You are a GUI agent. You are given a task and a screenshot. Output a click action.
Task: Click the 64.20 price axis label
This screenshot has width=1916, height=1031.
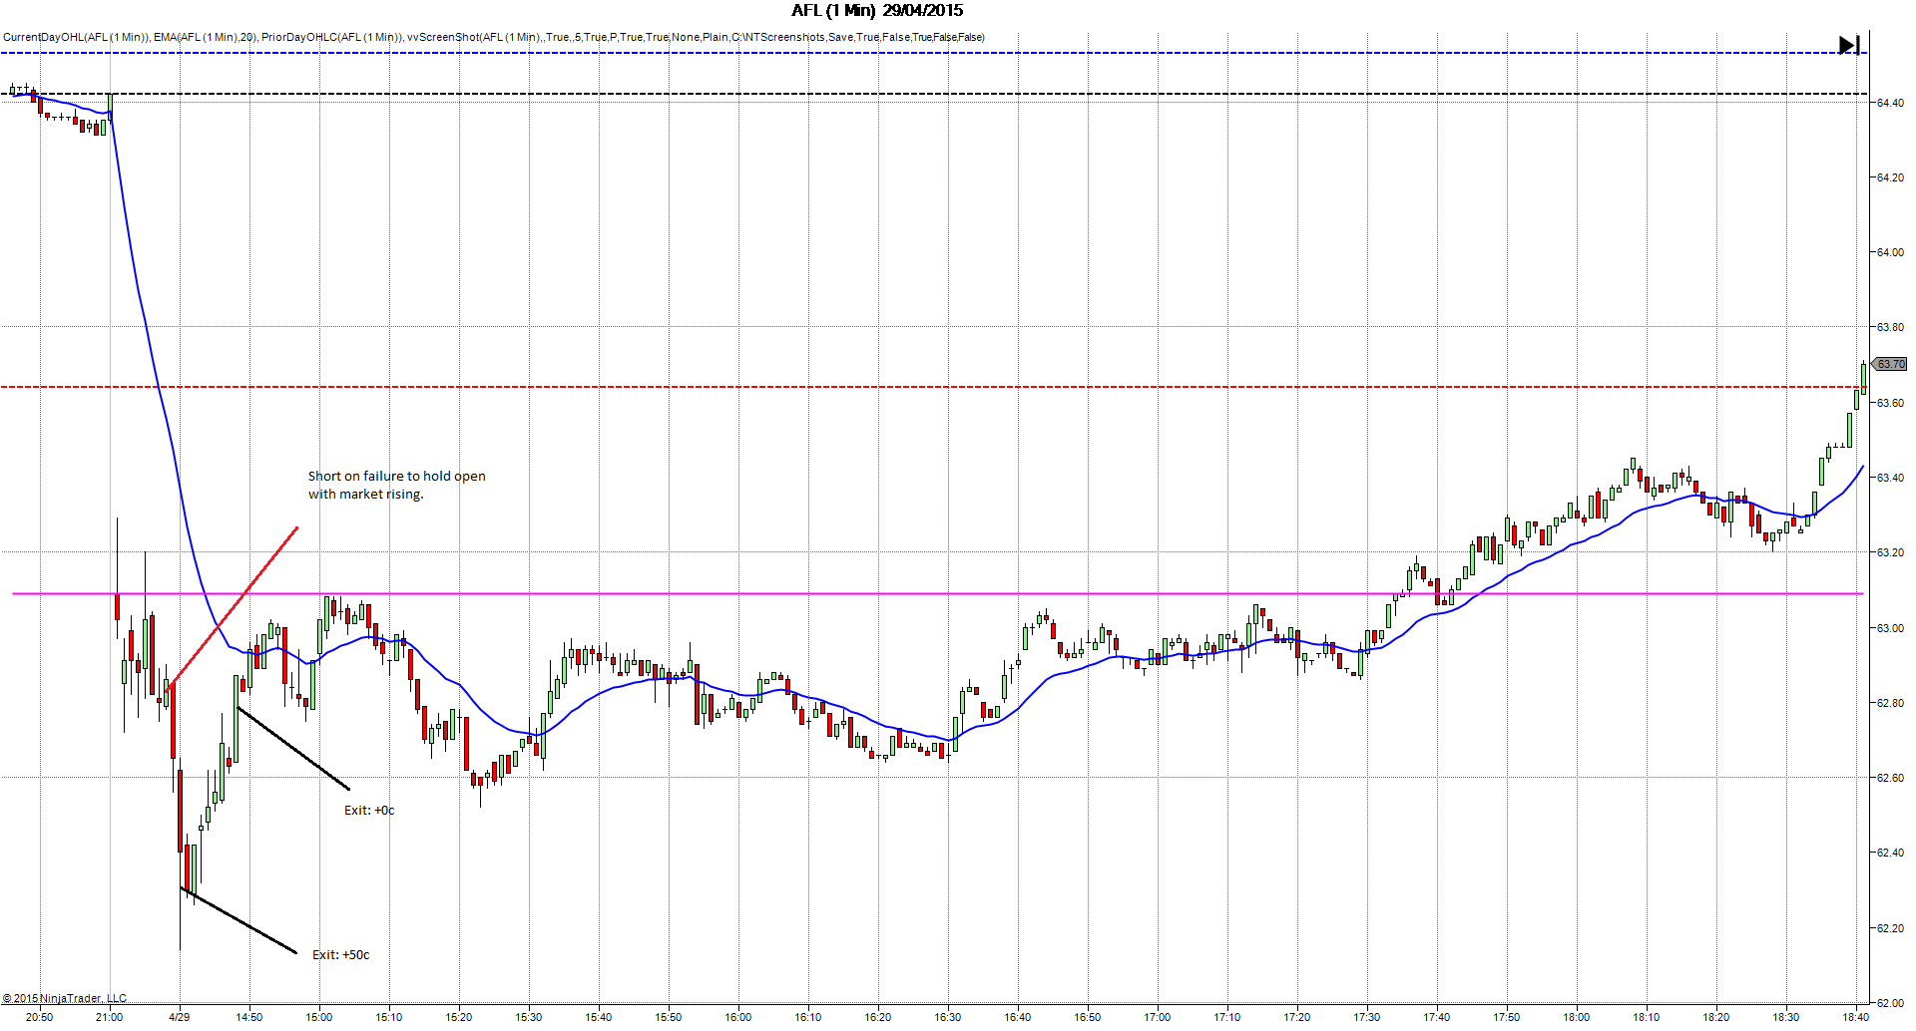click(x=1889, y=177)
